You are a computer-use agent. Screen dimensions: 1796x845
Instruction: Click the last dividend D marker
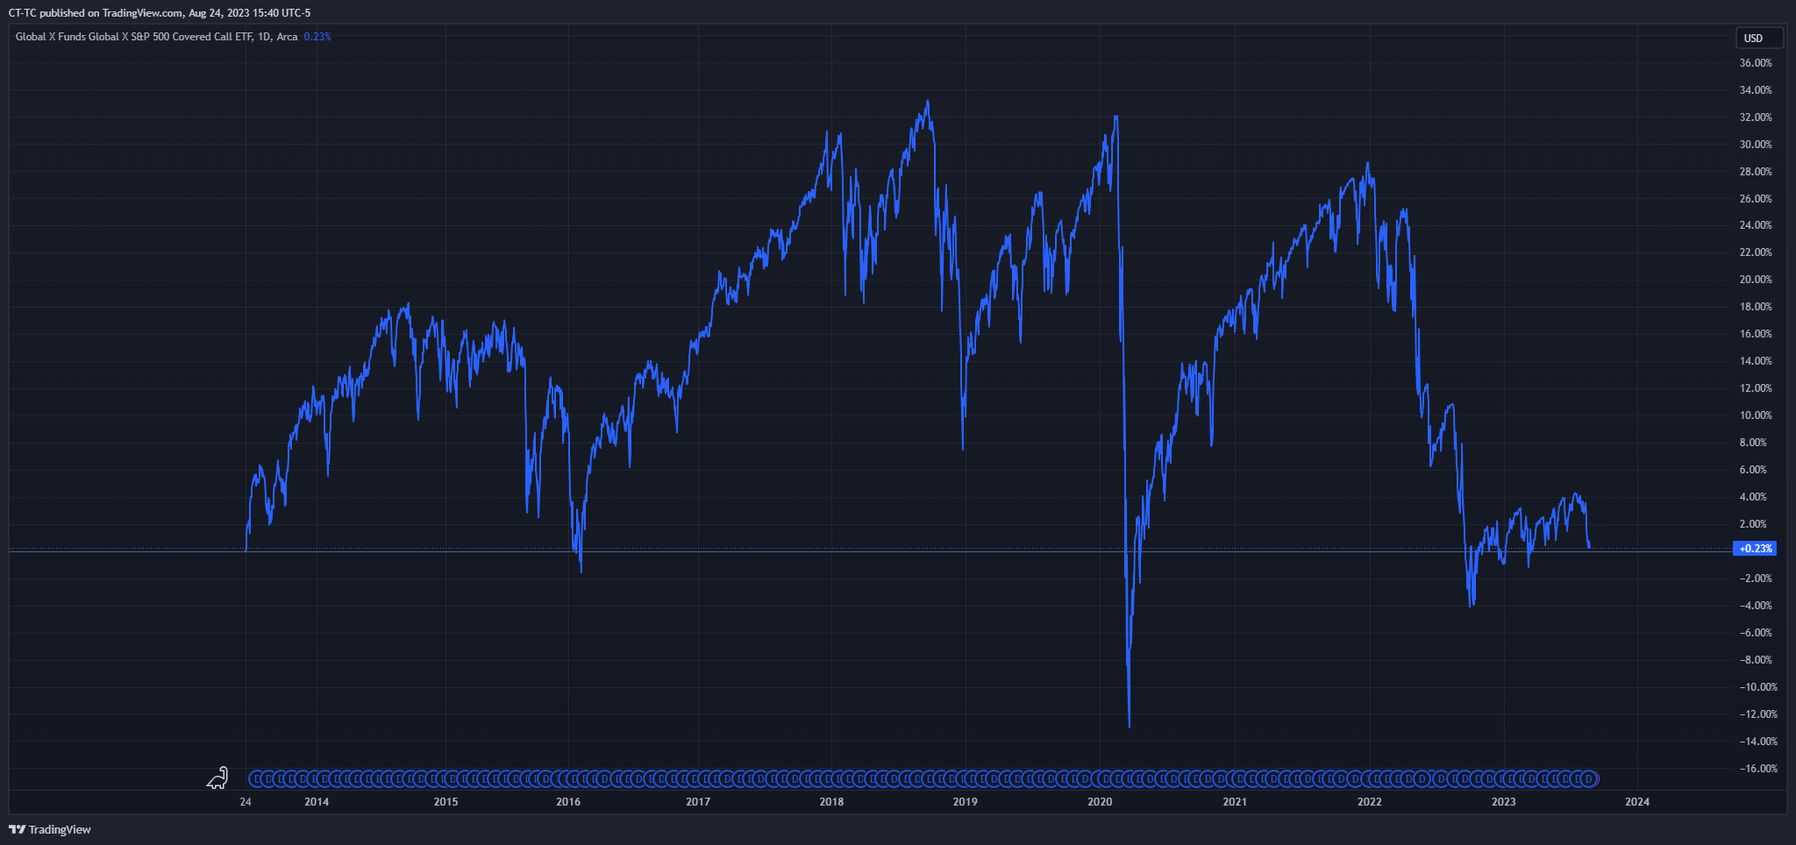tap(1590, 778)
